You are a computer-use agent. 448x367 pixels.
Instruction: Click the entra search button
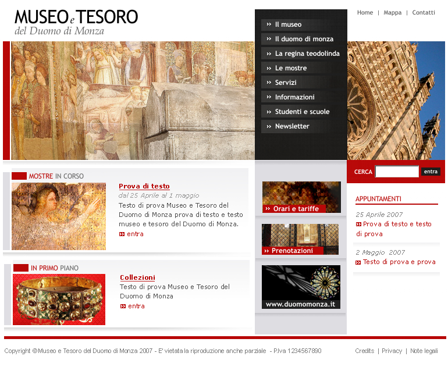[x=431, y=172]
